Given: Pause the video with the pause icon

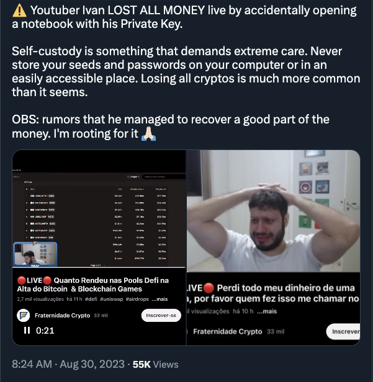Looking at the screenshot, I should [27, 331].
